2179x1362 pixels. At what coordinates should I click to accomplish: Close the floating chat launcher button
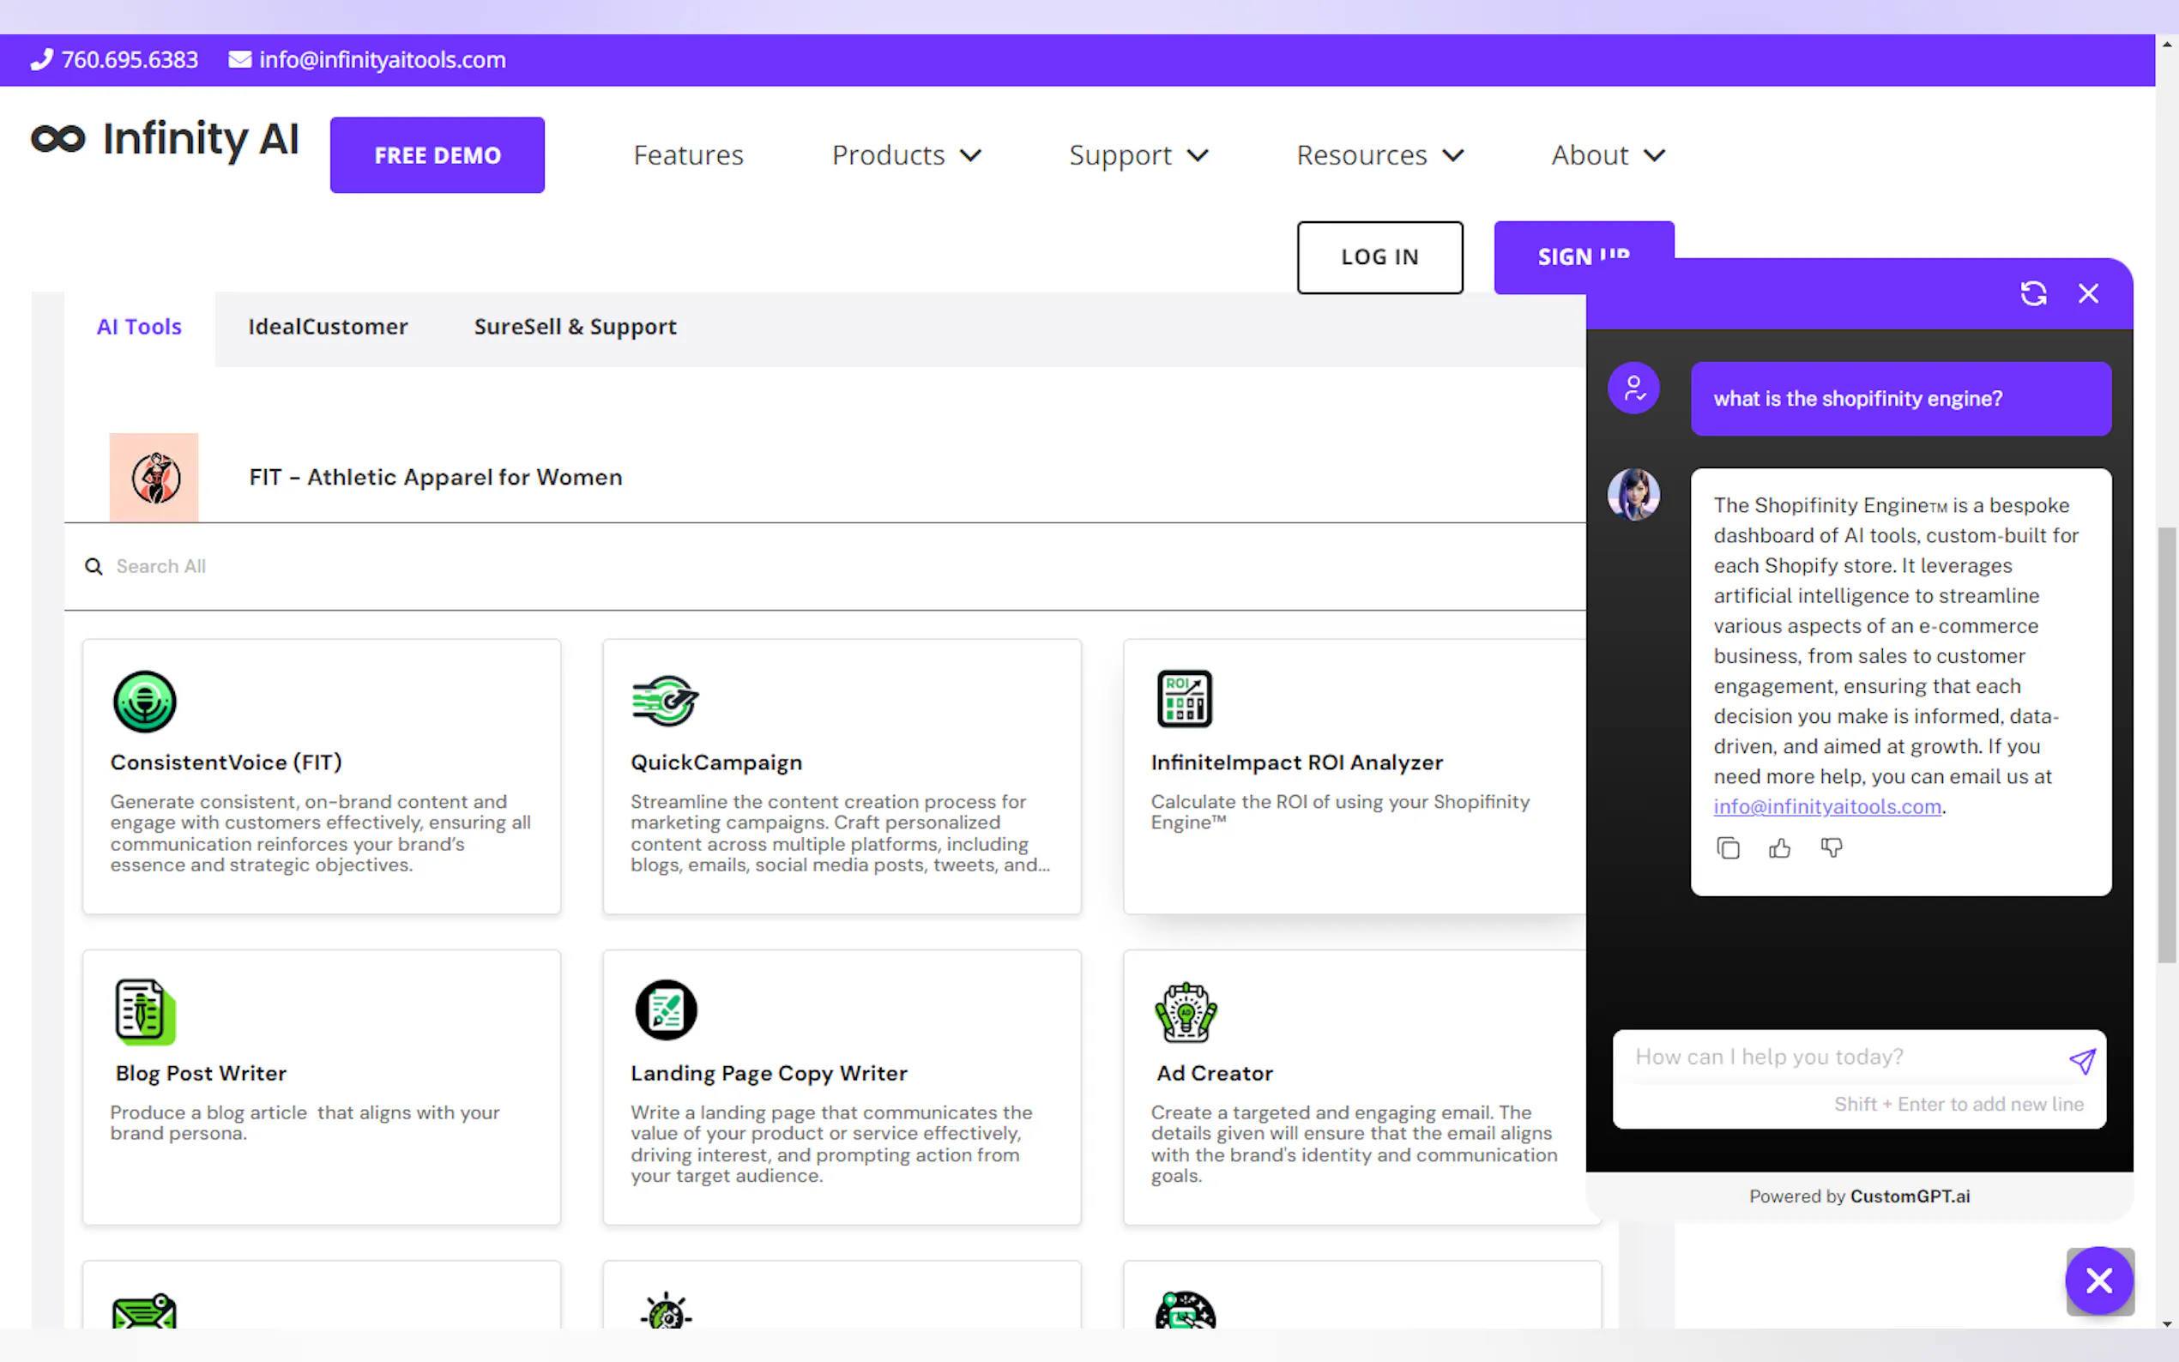pyautogui.click(x=2099, y=1280)
